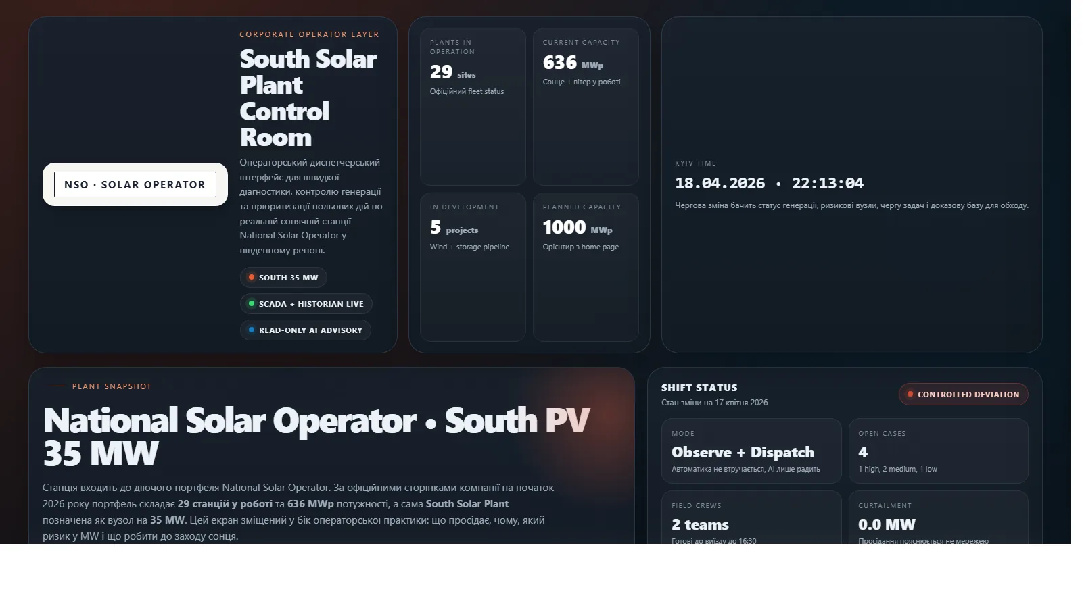Click the Field Crews 2 teams card
The image size is (1082, 608).
(751, 517)
